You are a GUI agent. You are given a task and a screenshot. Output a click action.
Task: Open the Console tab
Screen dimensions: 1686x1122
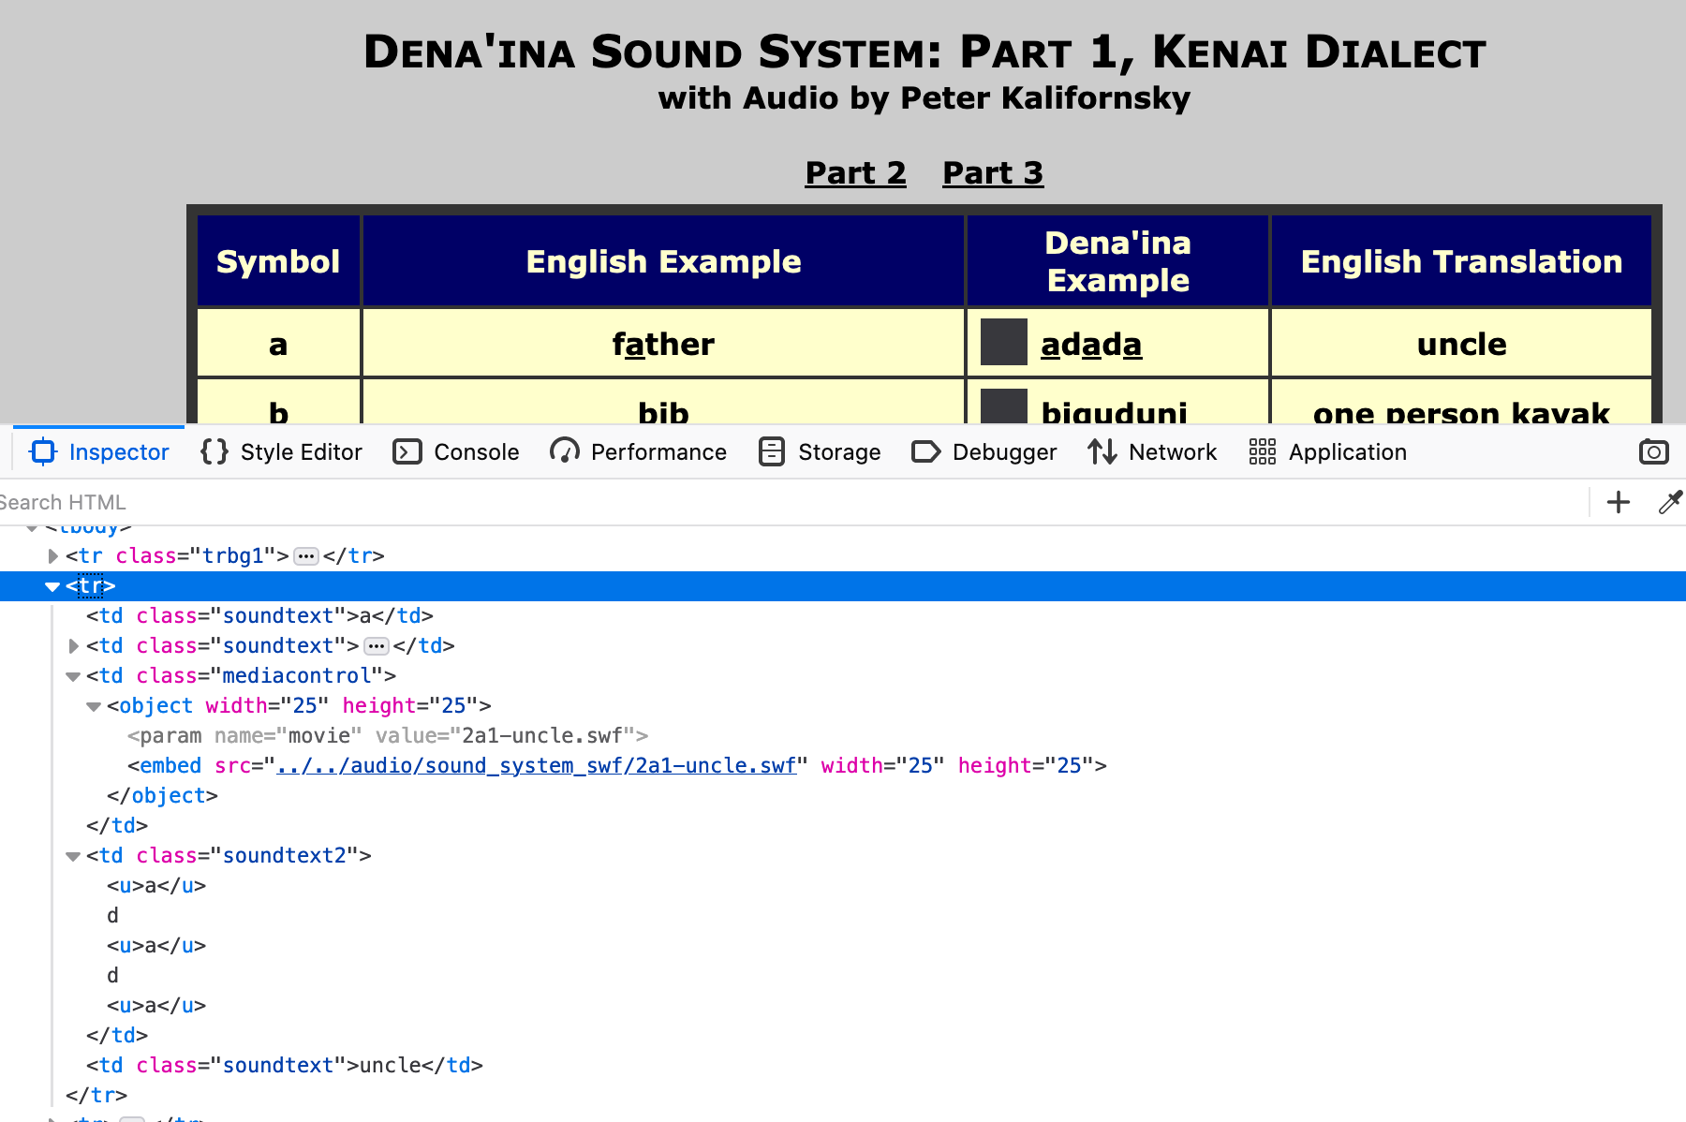click(456, 452)
